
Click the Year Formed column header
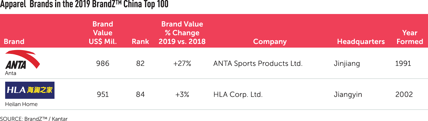410,37
